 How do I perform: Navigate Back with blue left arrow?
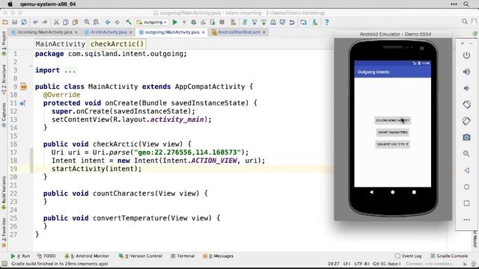(108, 22)
